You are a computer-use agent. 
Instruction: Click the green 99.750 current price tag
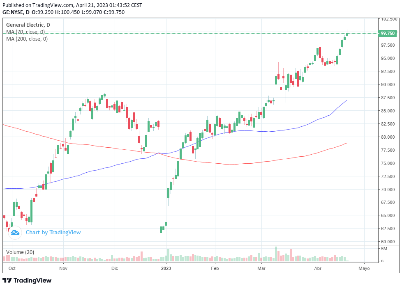[387, 33]
